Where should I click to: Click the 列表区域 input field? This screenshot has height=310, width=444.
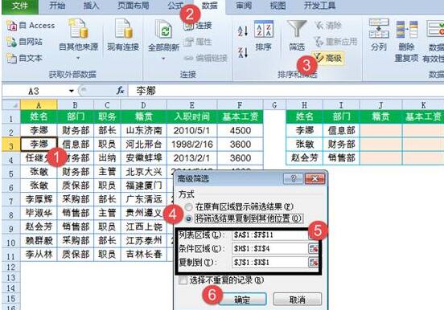(x=269, y=235)
